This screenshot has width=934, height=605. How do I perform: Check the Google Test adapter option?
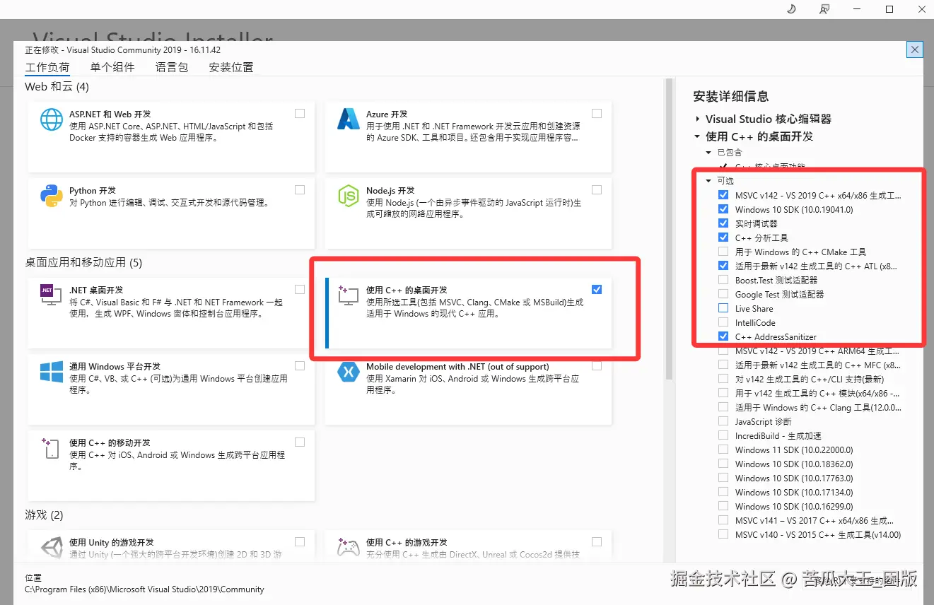click(x=723, y=294)
